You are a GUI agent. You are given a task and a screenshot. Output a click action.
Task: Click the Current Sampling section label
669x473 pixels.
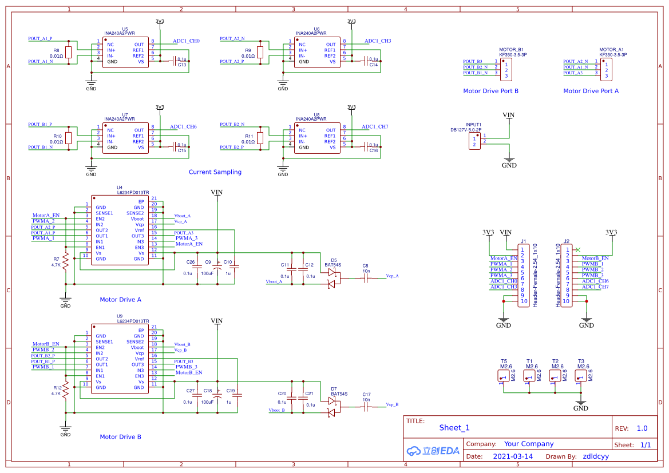tap(216, 172)
